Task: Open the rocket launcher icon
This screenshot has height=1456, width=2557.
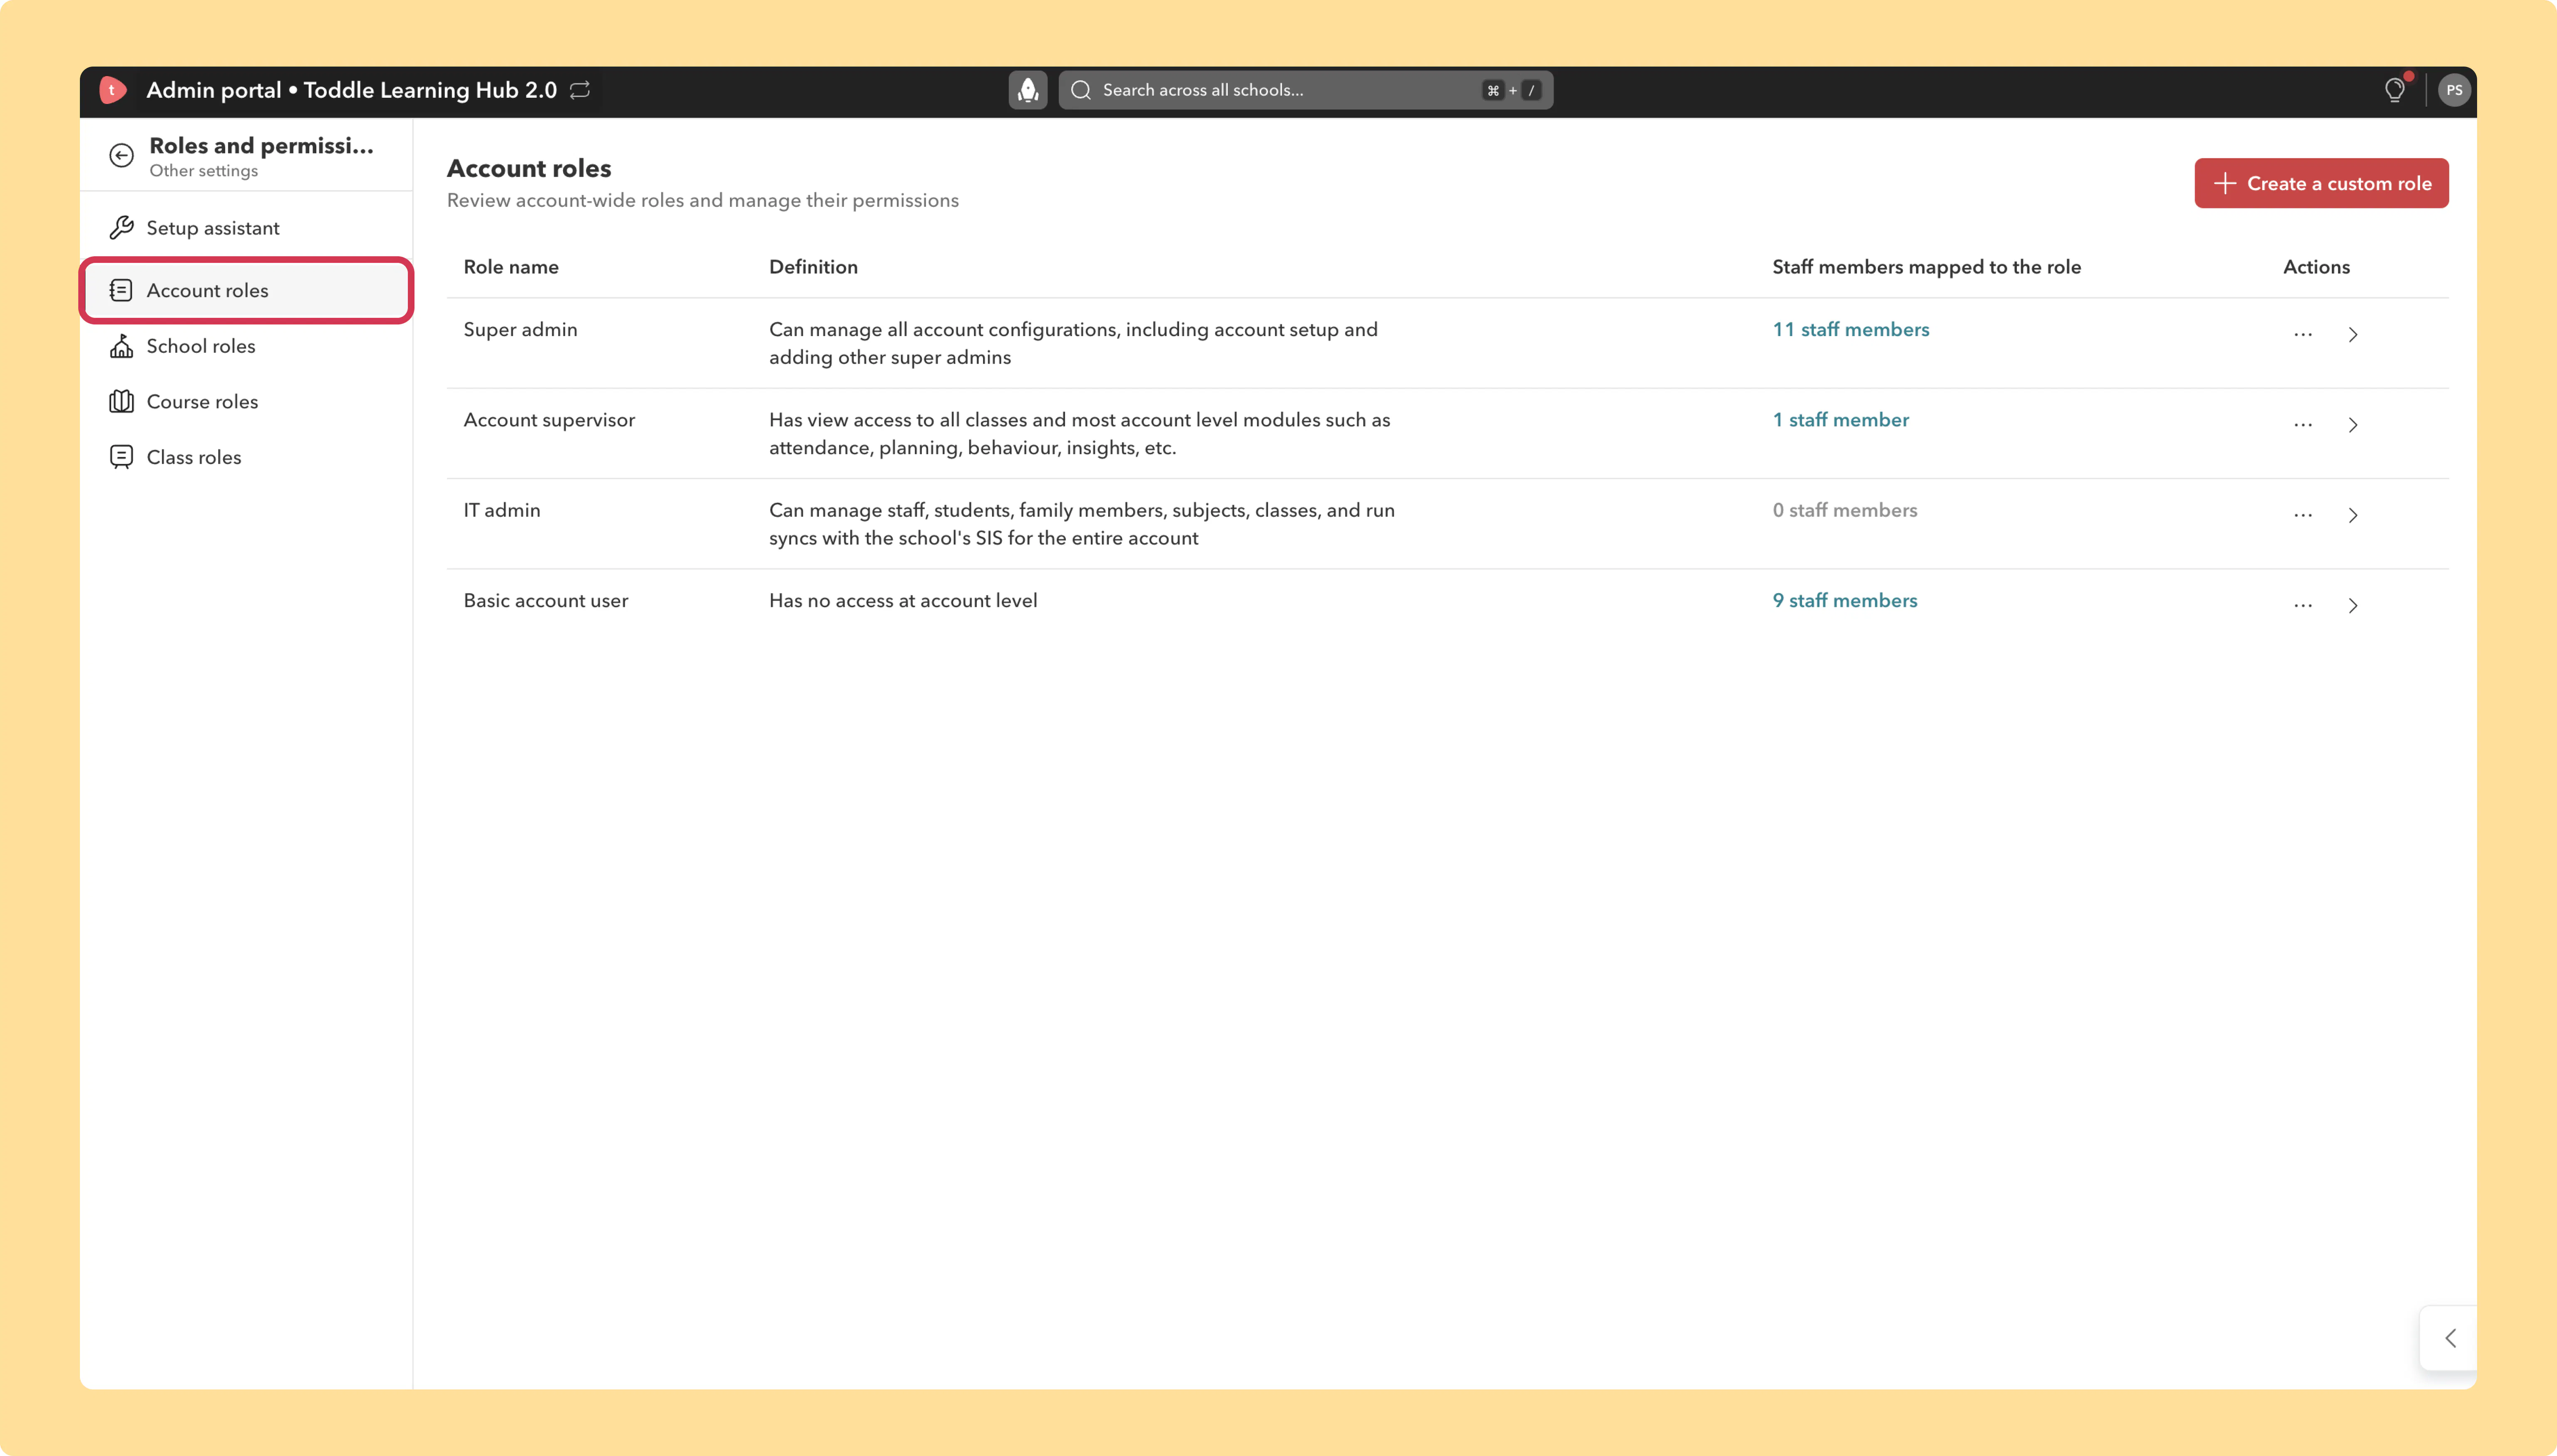Action: point(1028,90)
